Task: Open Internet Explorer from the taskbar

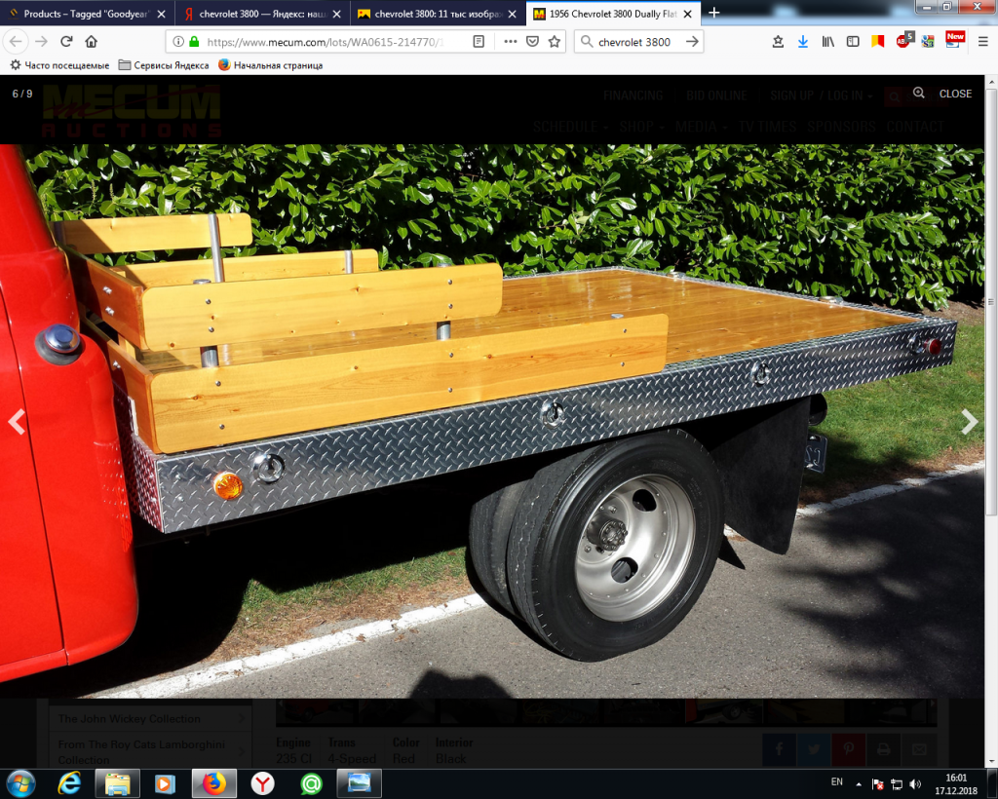Action: click(x=69, y=783)
